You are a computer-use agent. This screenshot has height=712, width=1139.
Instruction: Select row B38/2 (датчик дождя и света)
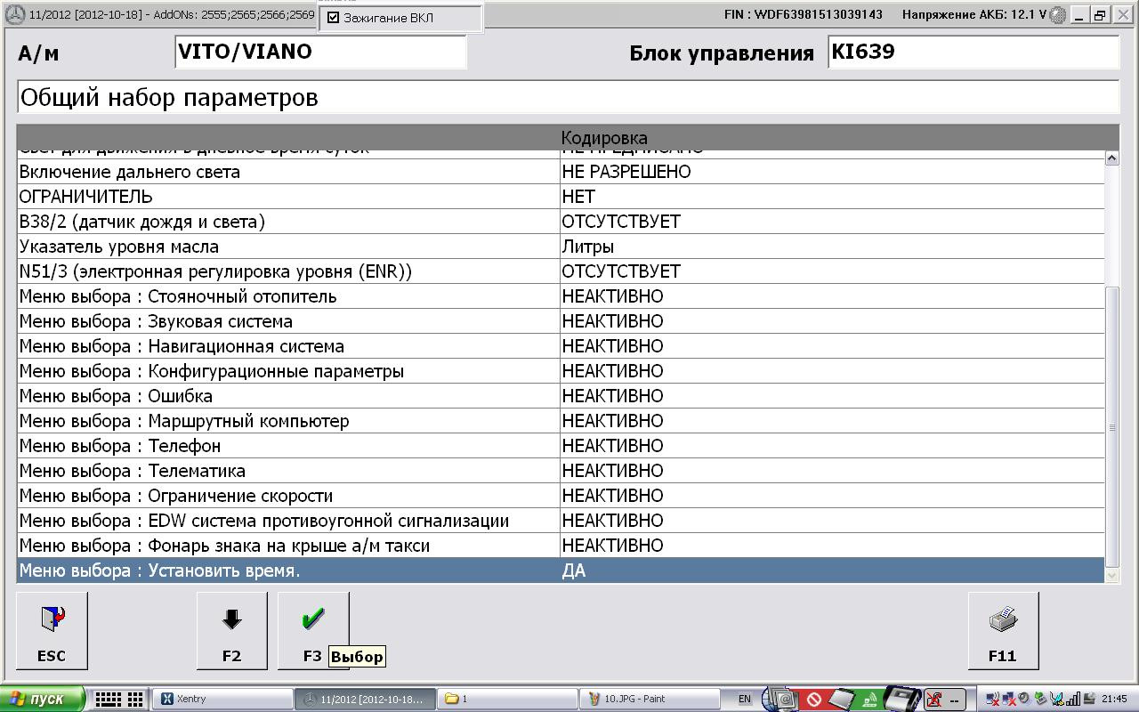point(561,222)
